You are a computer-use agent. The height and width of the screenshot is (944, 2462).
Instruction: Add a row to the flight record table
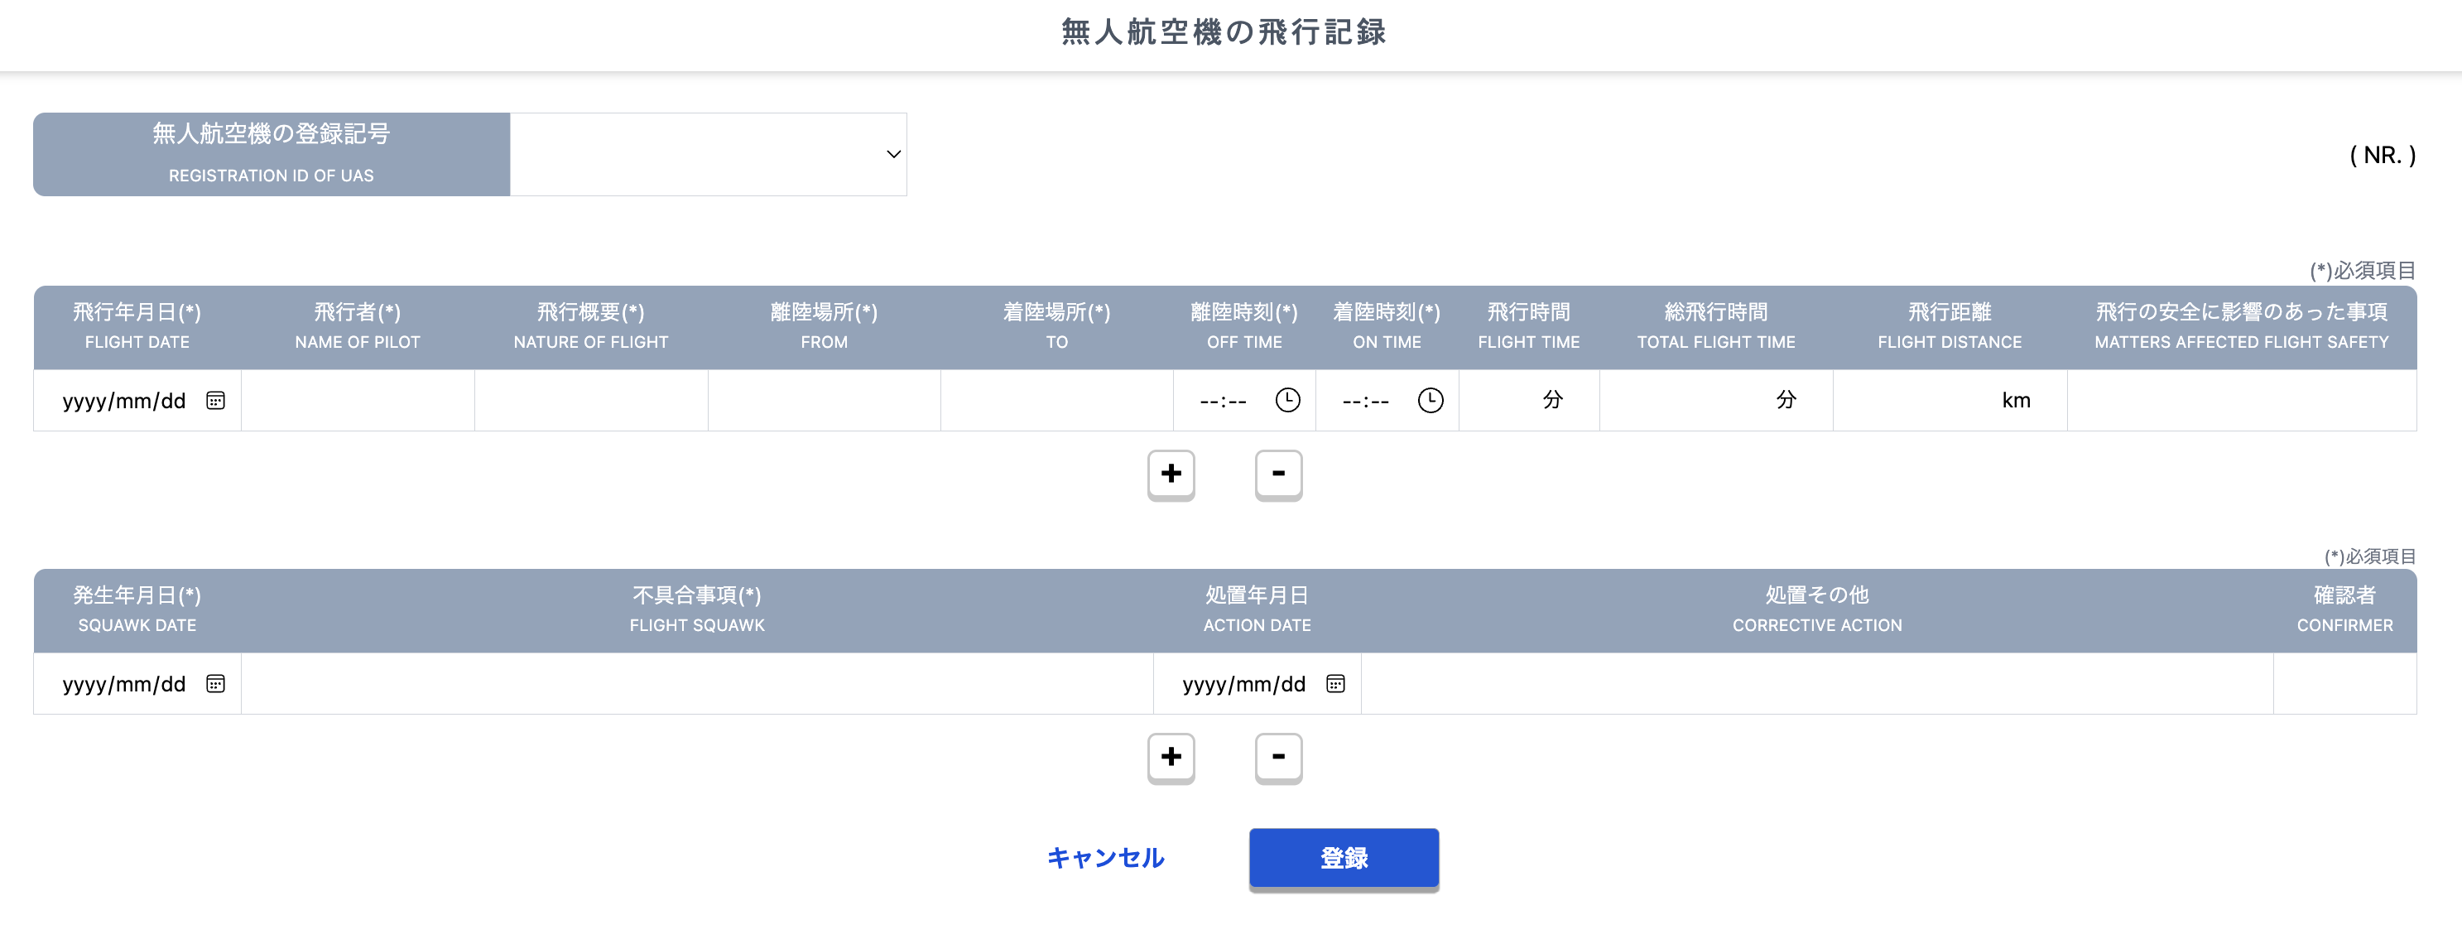[x=1171, y=474]
